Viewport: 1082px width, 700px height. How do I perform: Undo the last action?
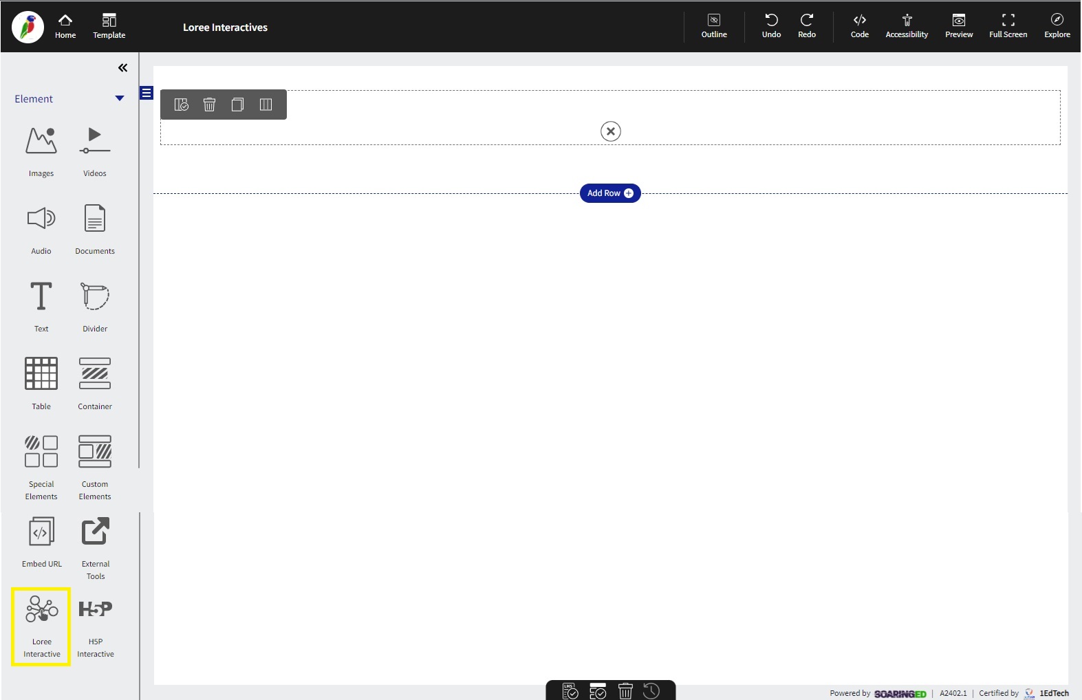coord(771,26)
